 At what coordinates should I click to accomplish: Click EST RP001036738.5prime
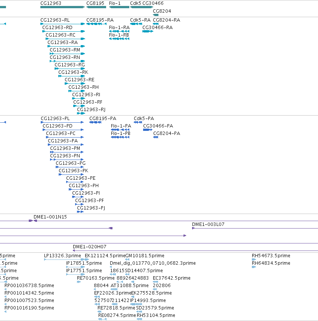5,289
